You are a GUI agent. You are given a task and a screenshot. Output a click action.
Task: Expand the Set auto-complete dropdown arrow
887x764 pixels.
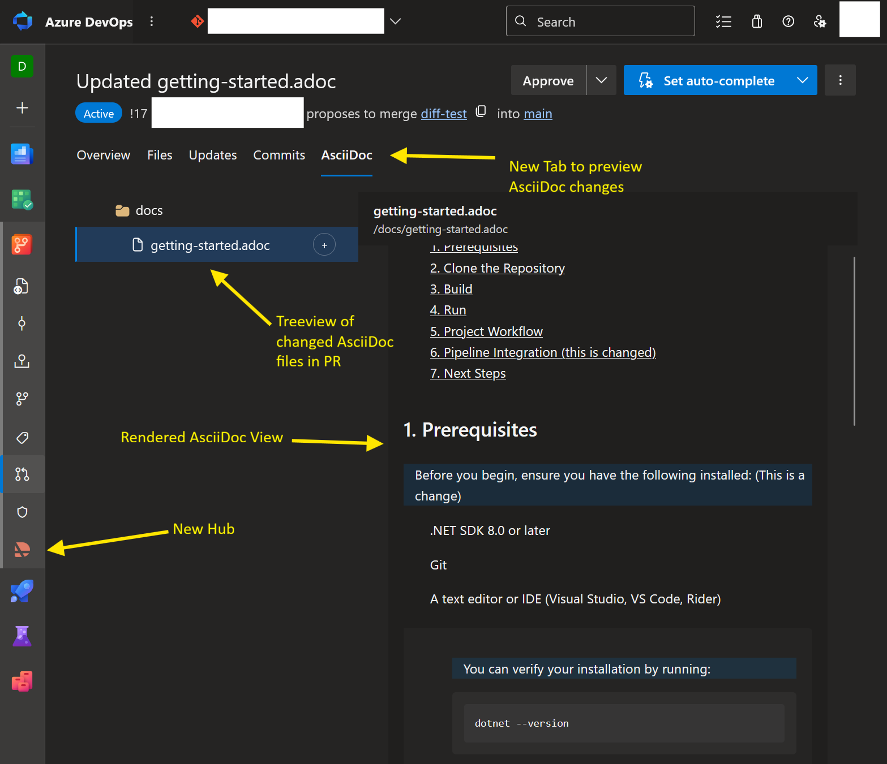(x=802, y=80)
